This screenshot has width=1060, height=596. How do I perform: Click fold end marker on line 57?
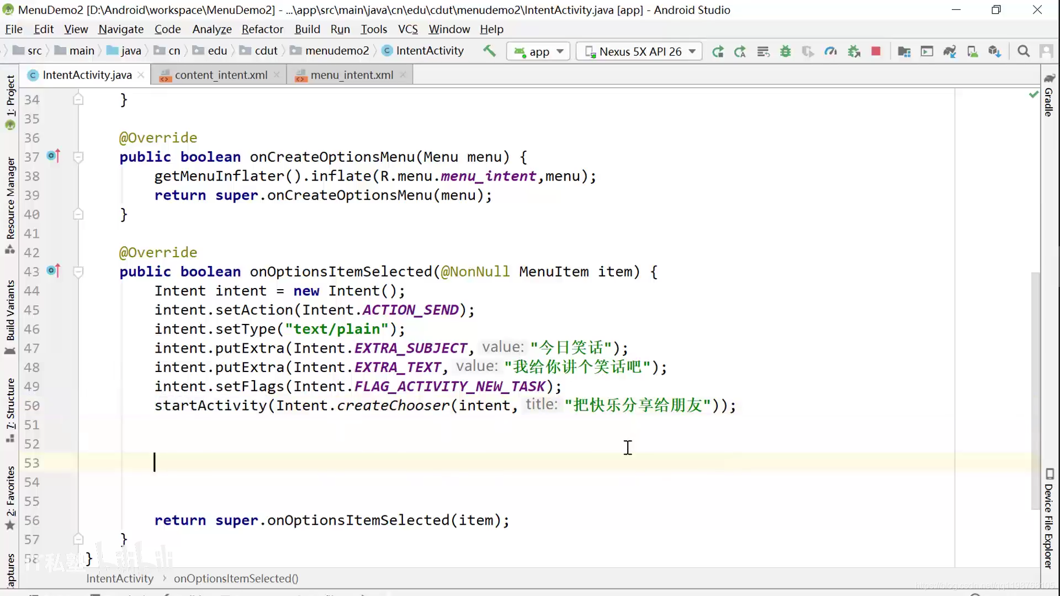(x=78, y=539)
